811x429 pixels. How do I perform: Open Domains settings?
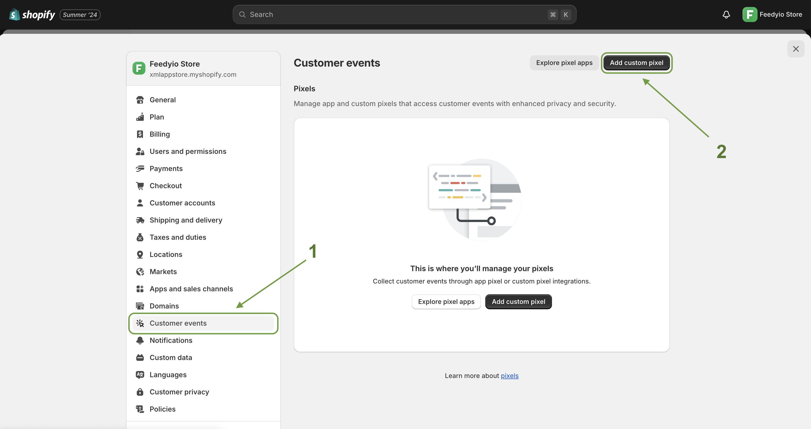pos(203,306)
